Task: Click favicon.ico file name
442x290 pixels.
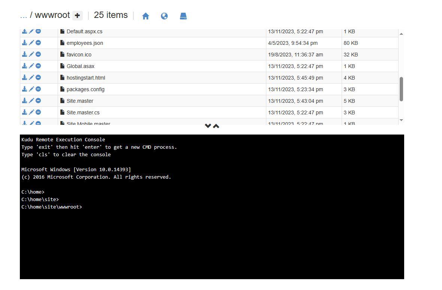Action: point(79,55)
